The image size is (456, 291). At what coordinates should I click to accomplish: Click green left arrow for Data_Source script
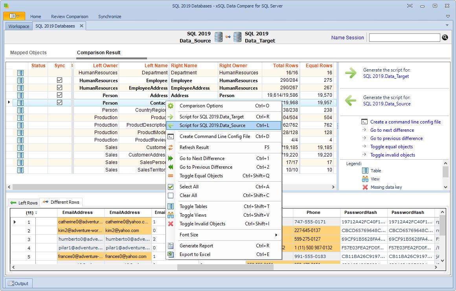coord(351,100)
